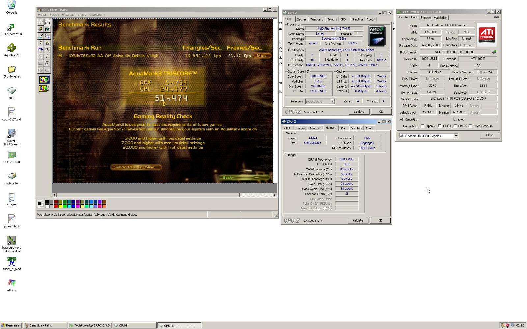Open the ATI Radeon HD 3300 card dropdown
Screen dimensions: 527x329
click(456, 136)
